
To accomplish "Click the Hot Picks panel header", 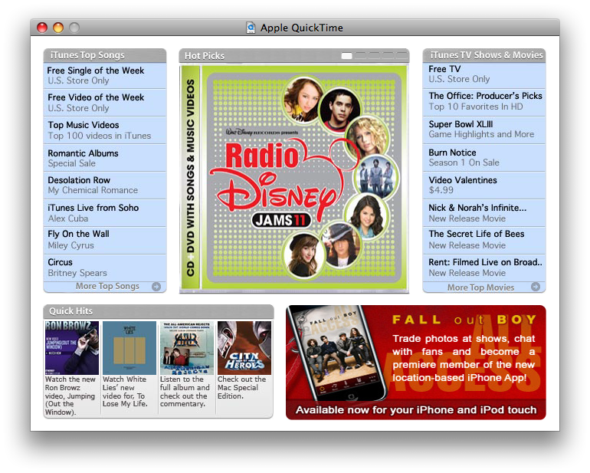I will [294, 56].
